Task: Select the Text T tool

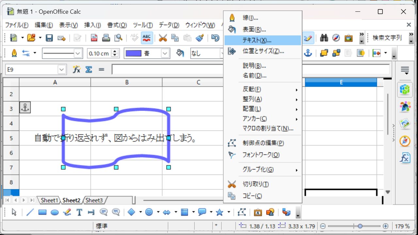Action: 79,212
